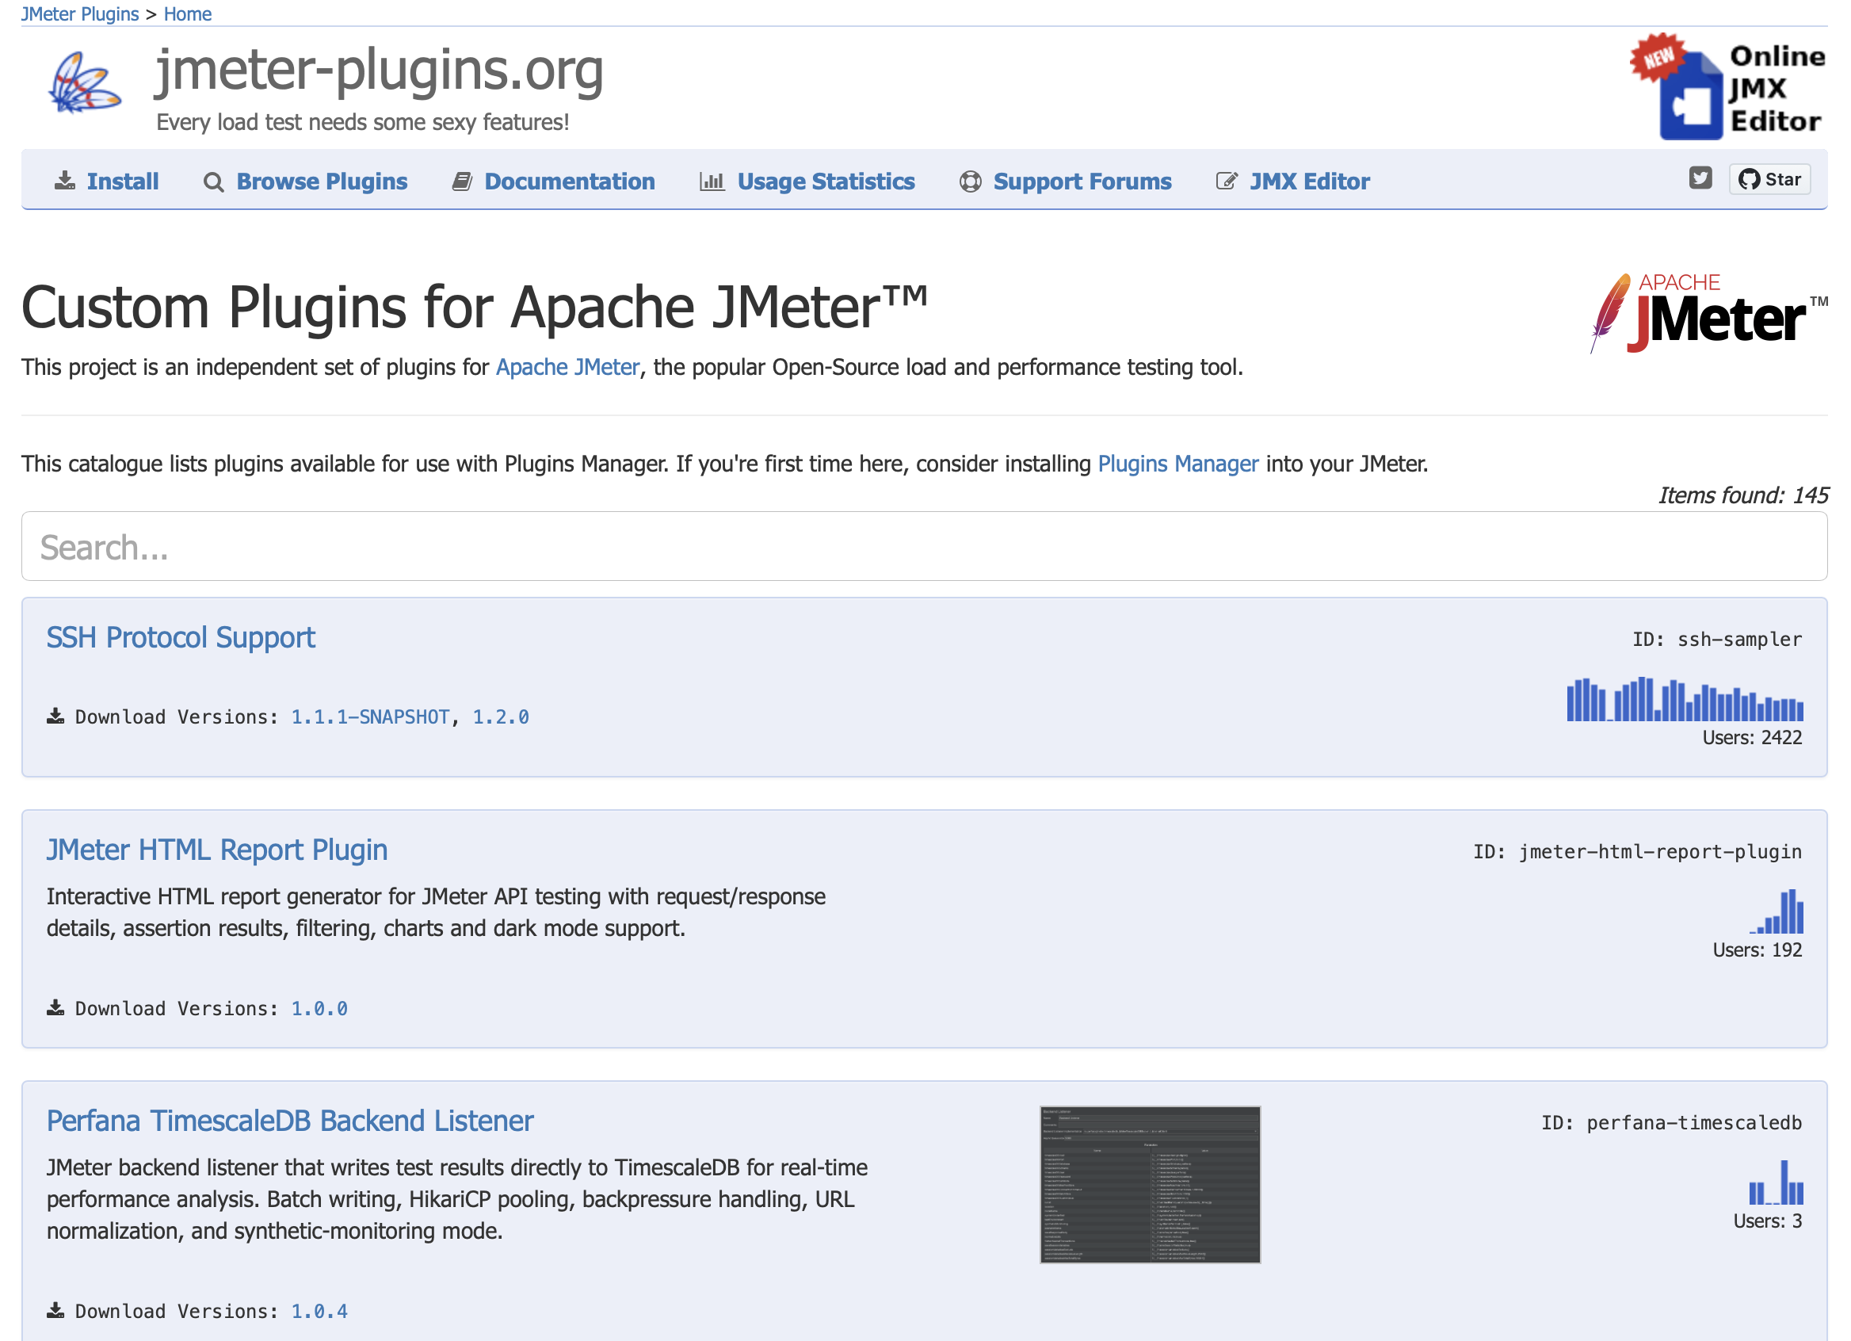Screen dimensions: 1851x1341
Task: Click the JMeter Plugins breadcrumb link
Action: click(x=80, y=14)
